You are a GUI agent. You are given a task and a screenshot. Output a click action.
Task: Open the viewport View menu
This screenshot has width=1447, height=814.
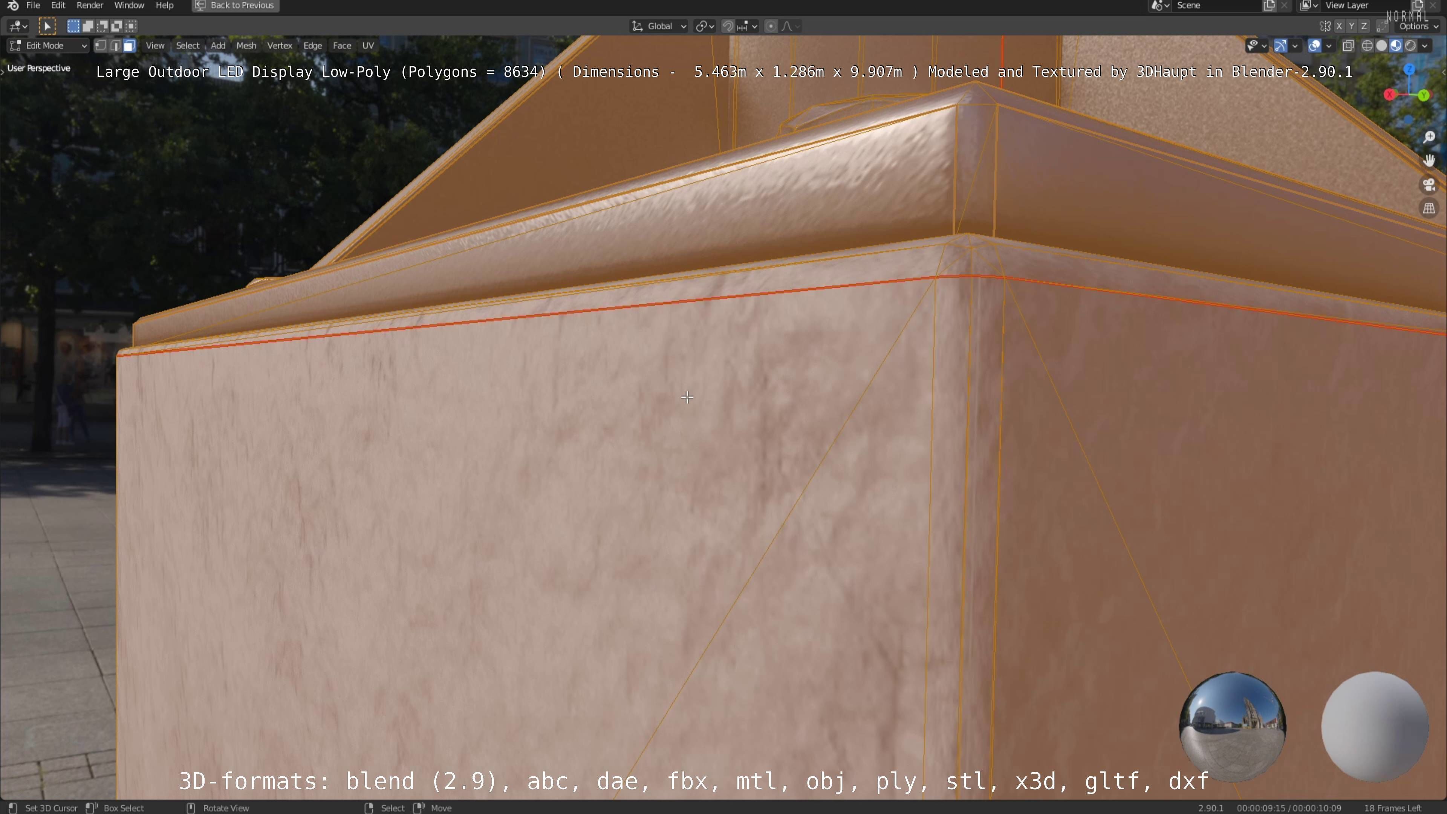[155, 46]
